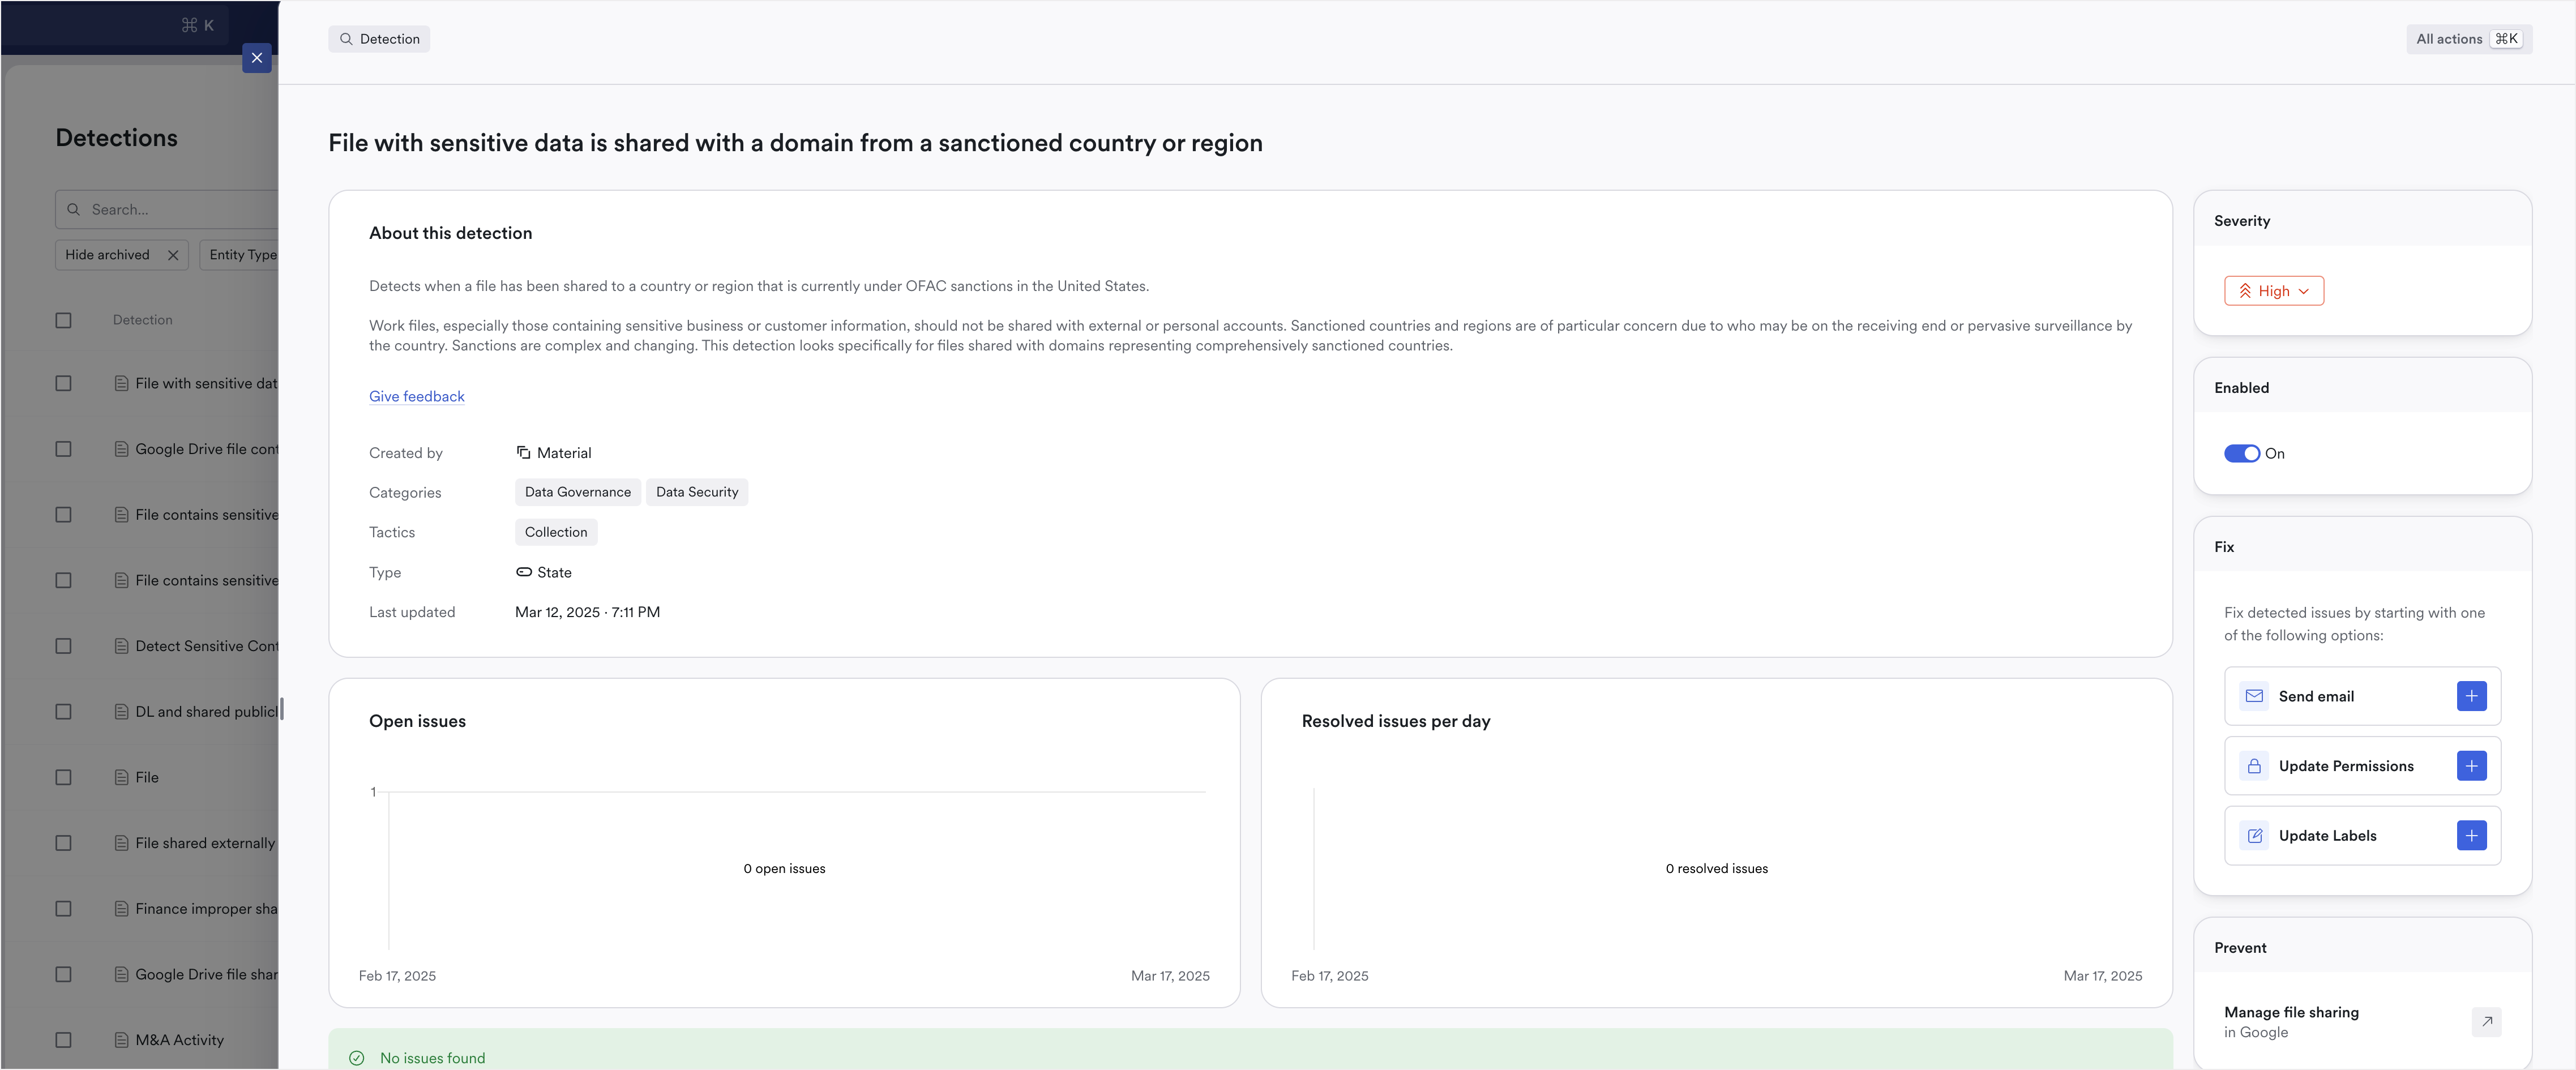Close the detection detail panel
This screenshot has height=1070, width=2576.
tap(257, 58)
